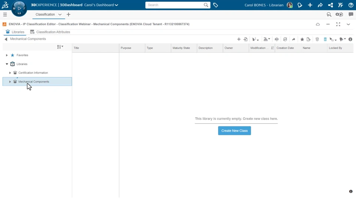Click the top bar share arrow icon
356x200 pixels.
(x=320, y=5)
